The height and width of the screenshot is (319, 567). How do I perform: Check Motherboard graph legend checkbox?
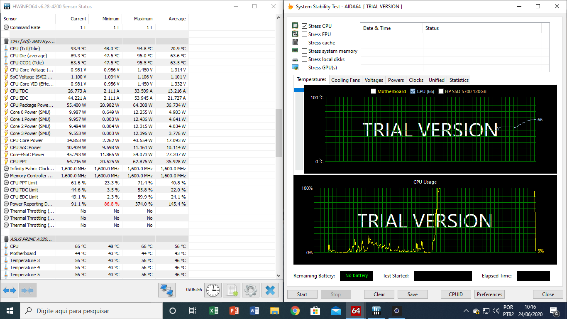(373, 91)
